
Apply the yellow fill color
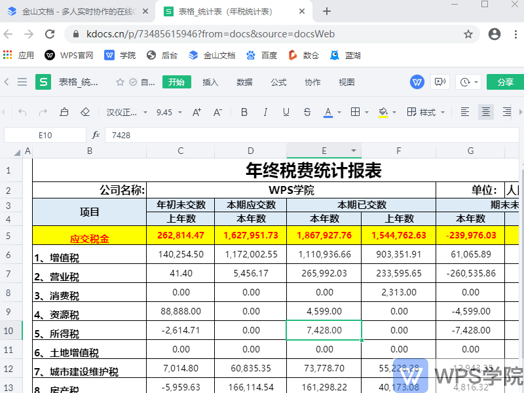383,112
